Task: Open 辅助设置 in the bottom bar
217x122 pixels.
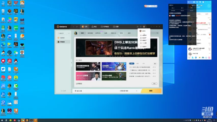Action: coord(78,91)
